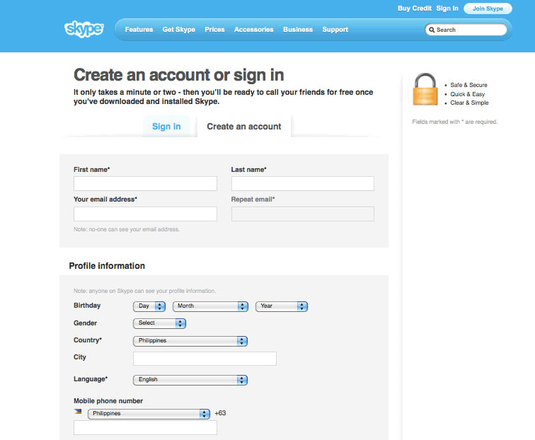Open the Birthday Month dropdown
Screen dimensions: 535x440
pyautogui.click(x=210, y=306)
